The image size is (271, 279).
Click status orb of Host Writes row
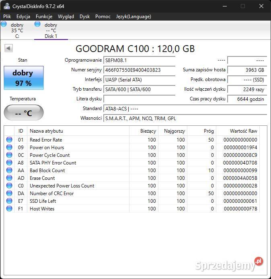[9, 208]
